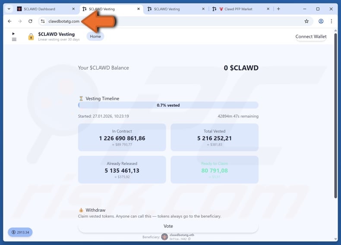This screenshot has height=245, width=341.
Task: Close the Clawd PFP Market tab
Action: [268, 9]
